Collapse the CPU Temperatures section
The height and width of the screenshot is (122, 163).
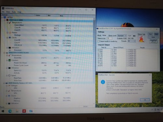pos(7,23)
